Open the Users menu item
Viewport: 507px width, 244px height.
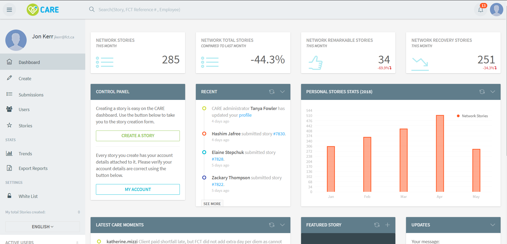click(43, 109)
